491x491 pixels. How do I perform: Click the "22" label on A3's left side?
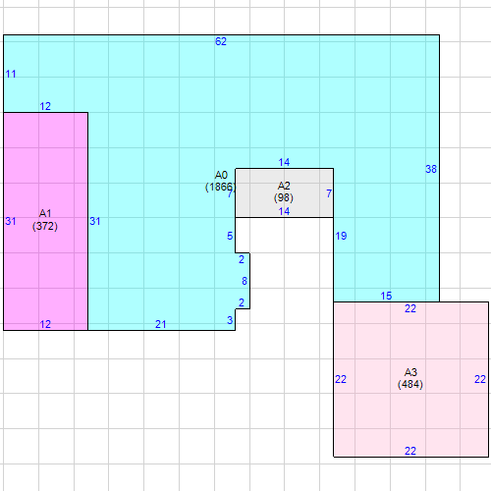tap(341, 379)
